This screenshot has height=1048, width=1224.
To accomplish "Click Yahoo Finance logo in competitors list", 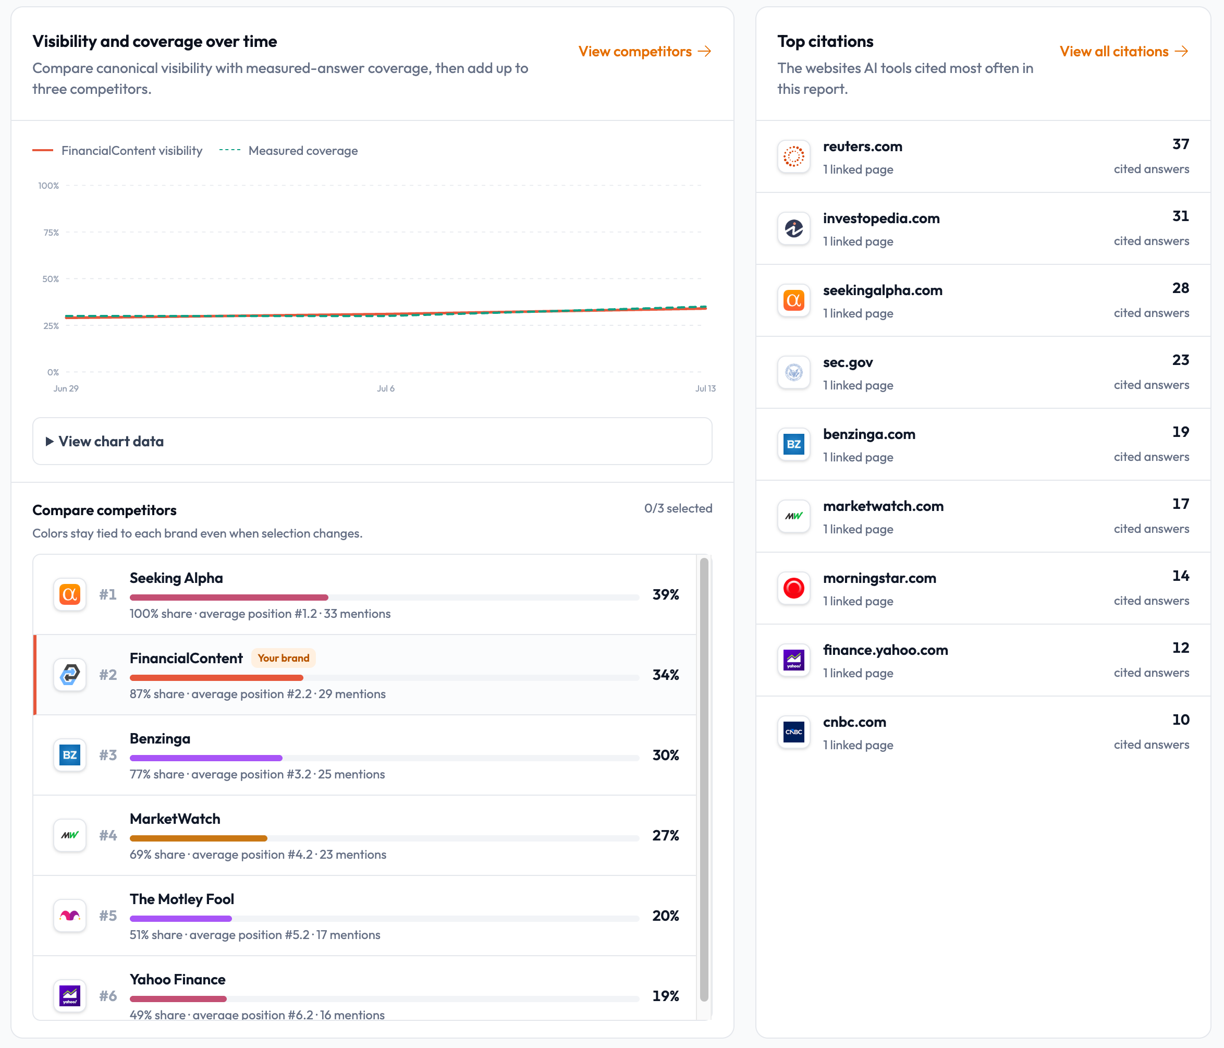I will coord(70,996).
